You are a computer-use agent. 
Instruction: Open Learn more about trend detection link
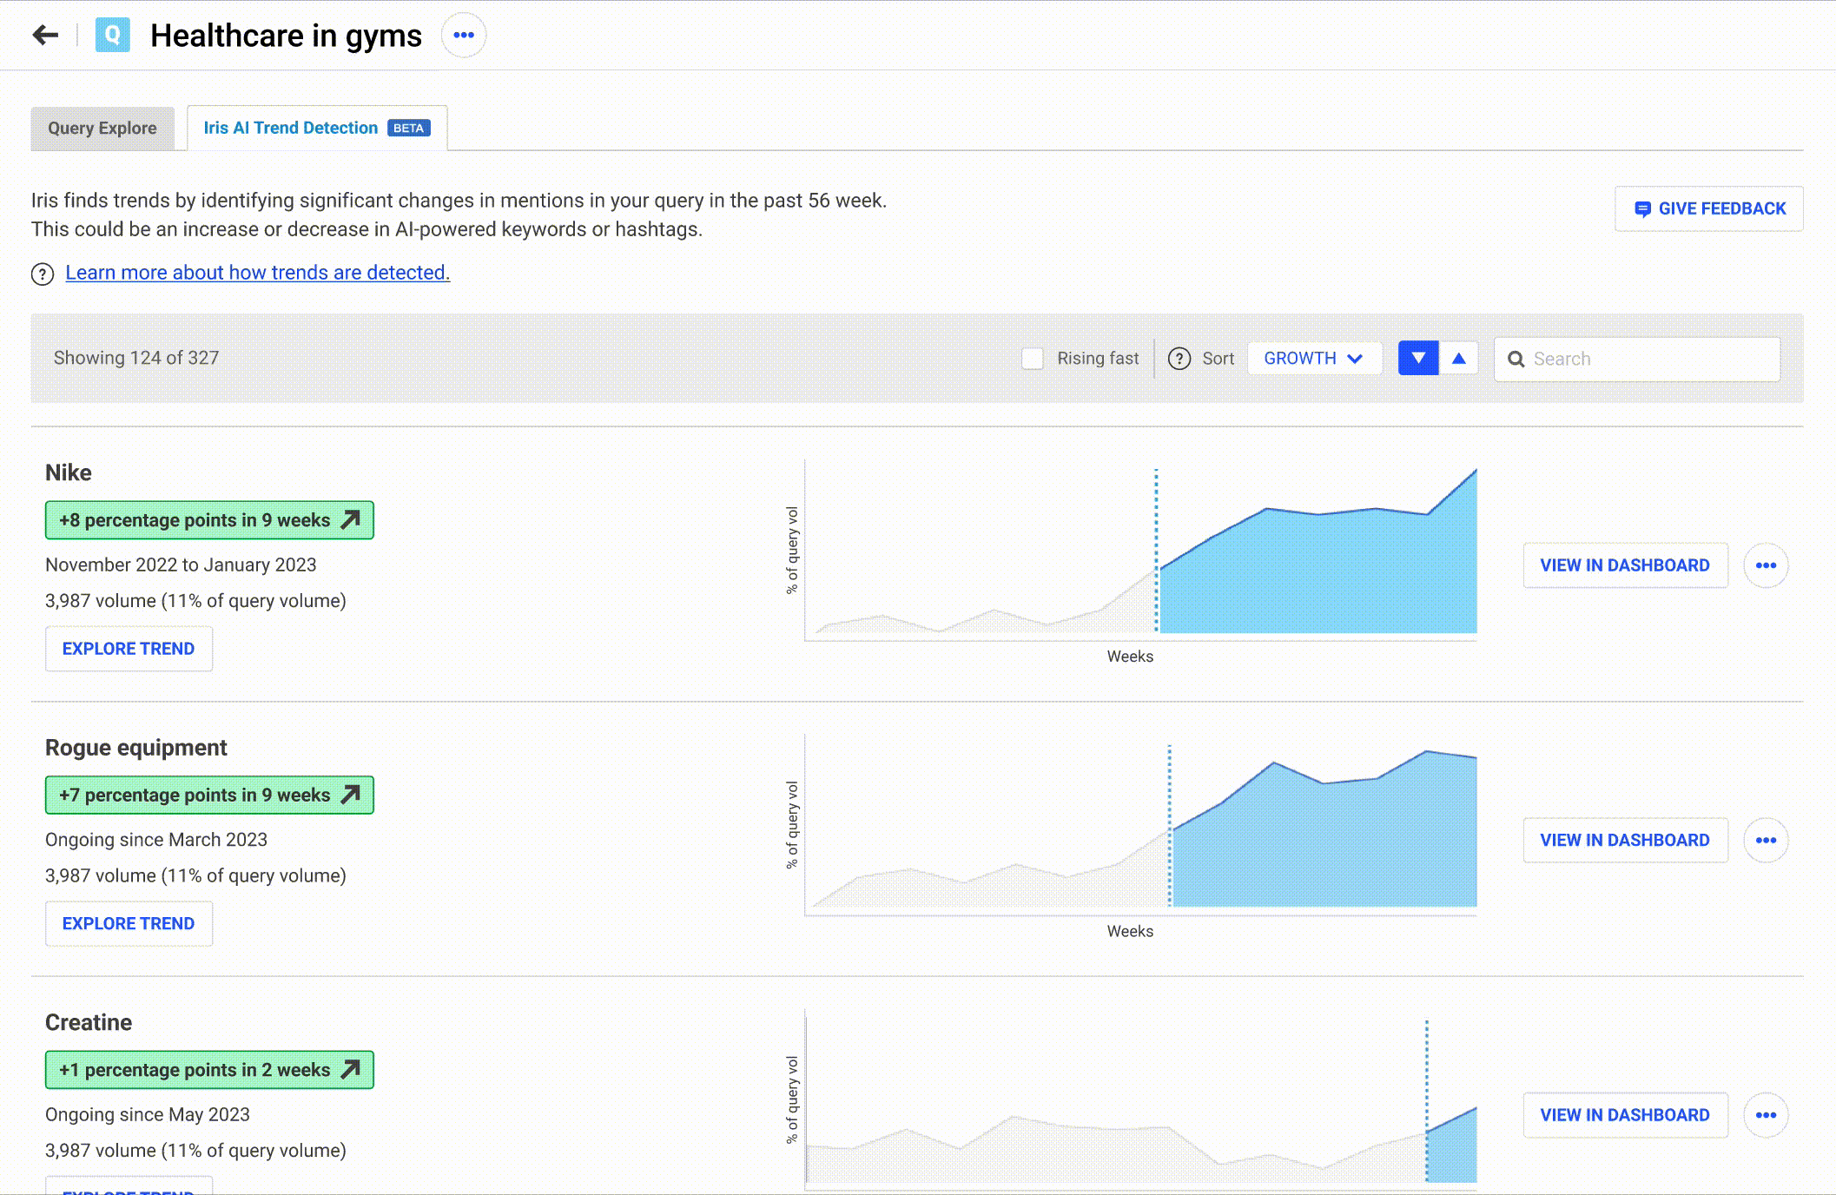(257, 272)
